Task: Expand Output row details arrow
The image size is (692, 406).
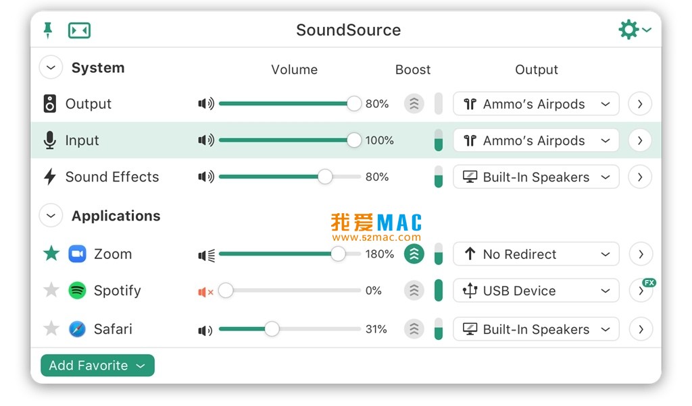Action: [x=641, y=104]
